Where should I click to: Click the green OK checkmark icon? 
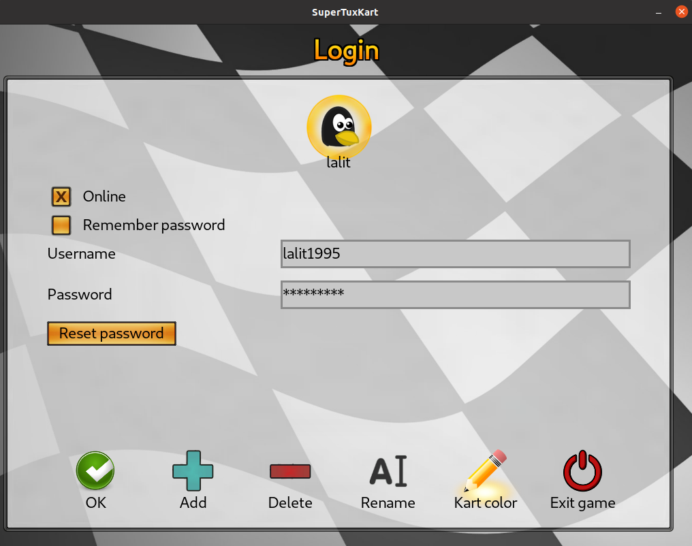coord(95,470)
